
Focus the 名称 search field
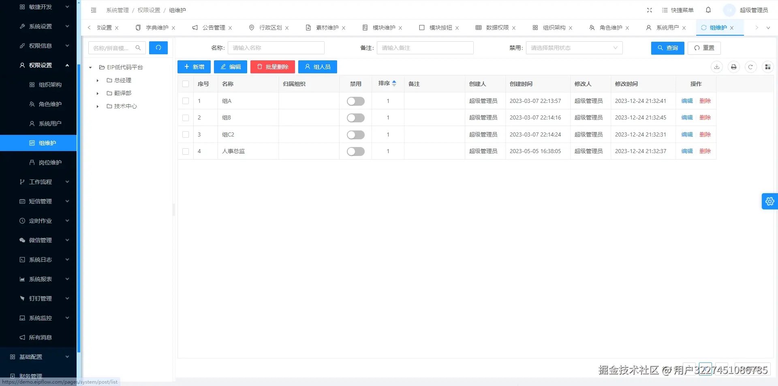coord(276,48)
